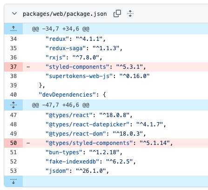This screenshot has height=190, width=208.
Task: Open file name packages/web/package.json
Action: 65,14
